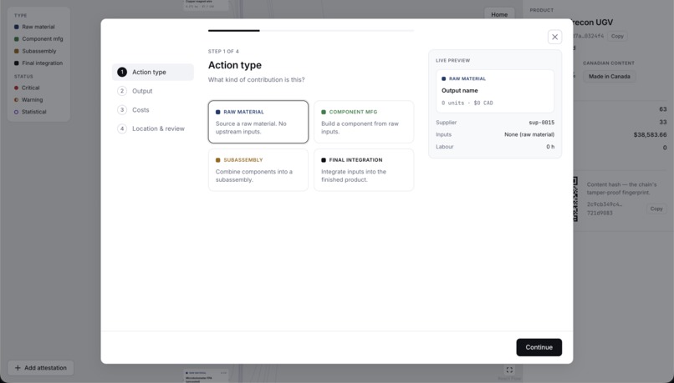
Task: Click the step 4 number circle
Action: pyautogui.click(x=122, y=129)
